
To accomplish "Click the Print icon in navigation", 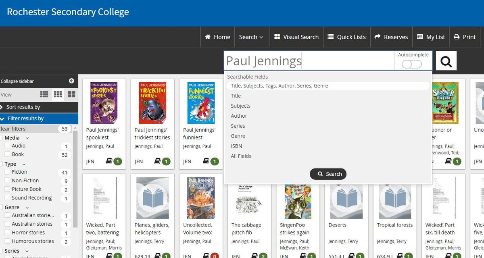I will coord(457,37).
